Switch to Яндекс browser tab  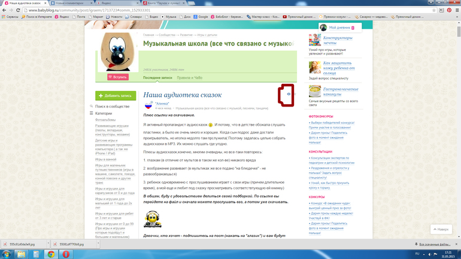click(117, 3)
